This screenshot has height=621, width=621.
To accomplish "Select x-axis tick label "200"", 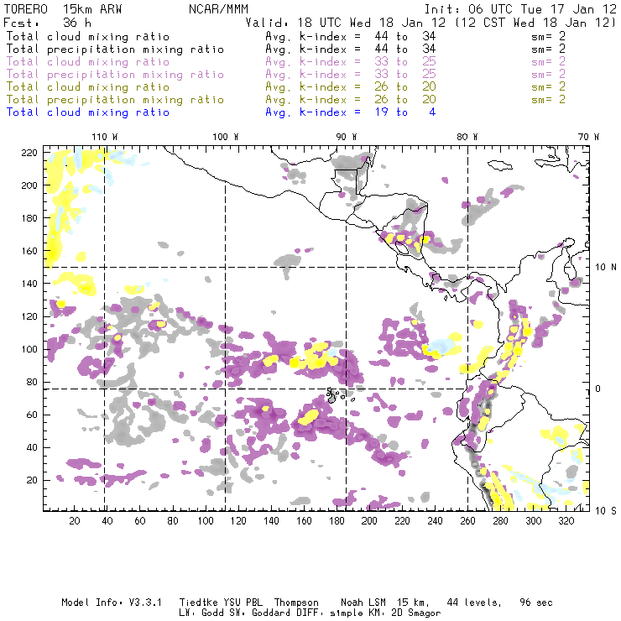I will coord(369,521).
